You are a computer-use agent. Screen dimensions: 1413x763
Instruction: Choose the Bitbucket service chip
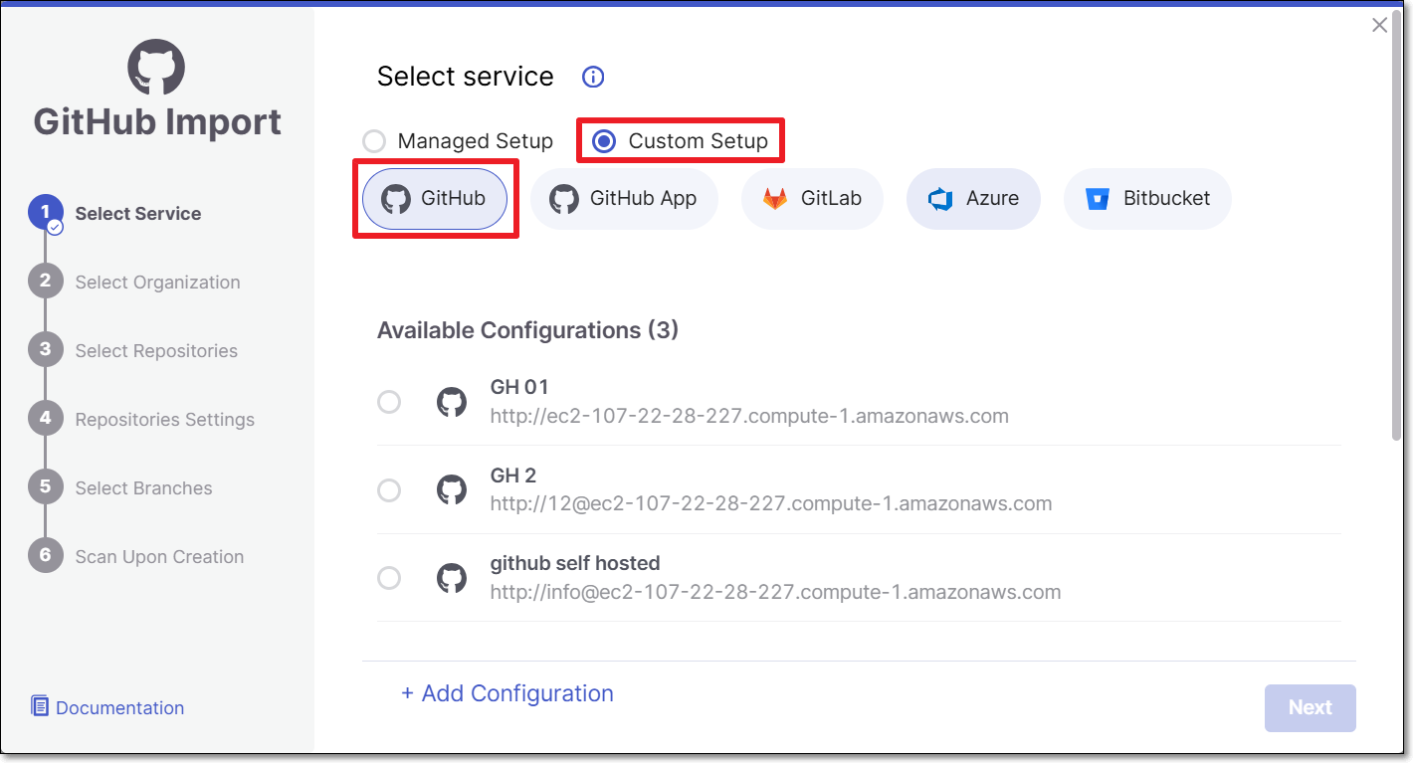tap(1147, 198)
